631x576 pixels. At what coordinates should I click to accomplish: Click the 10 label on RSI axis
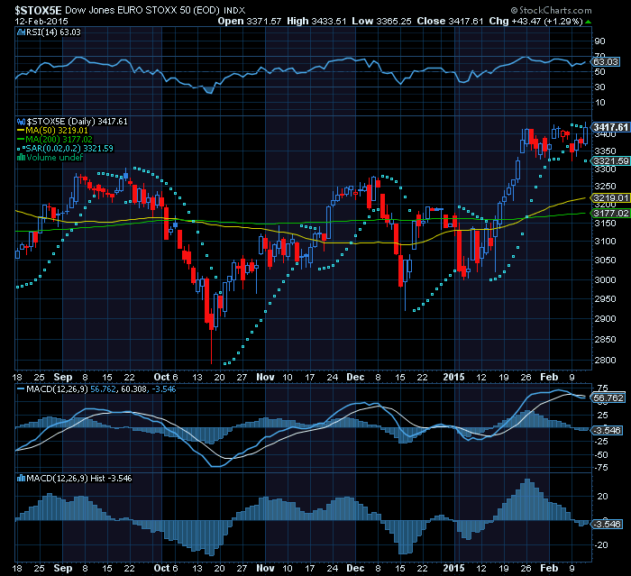[x=600, y=103]
